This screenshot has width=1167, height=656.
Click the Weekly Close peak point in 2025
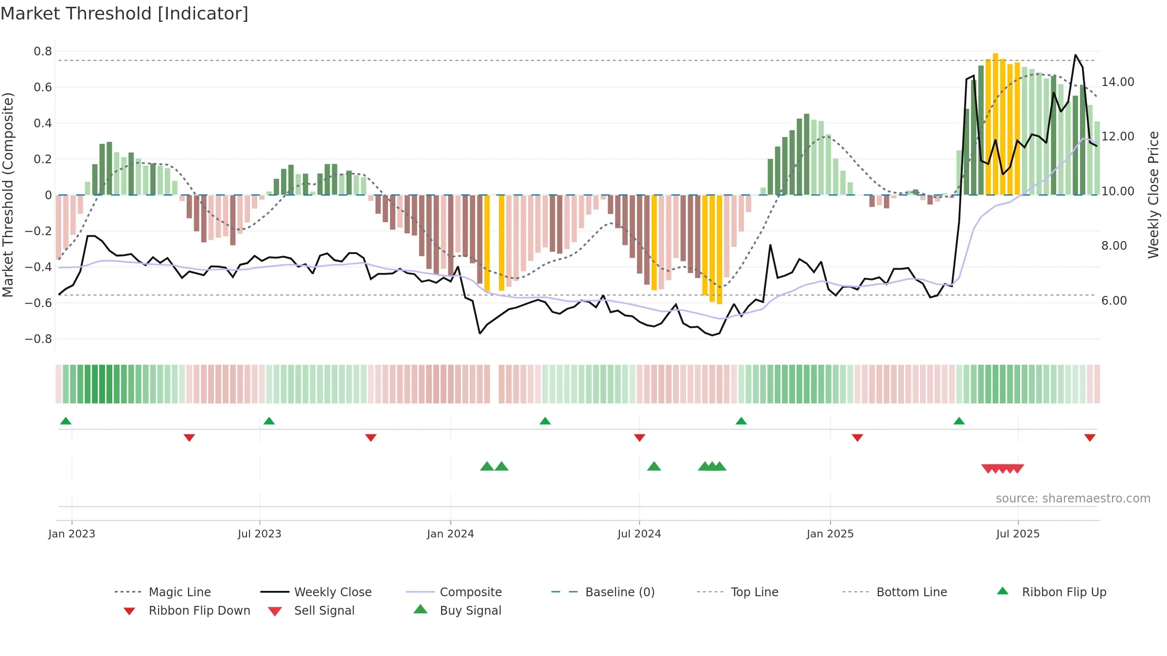(x=1076, y=55)
